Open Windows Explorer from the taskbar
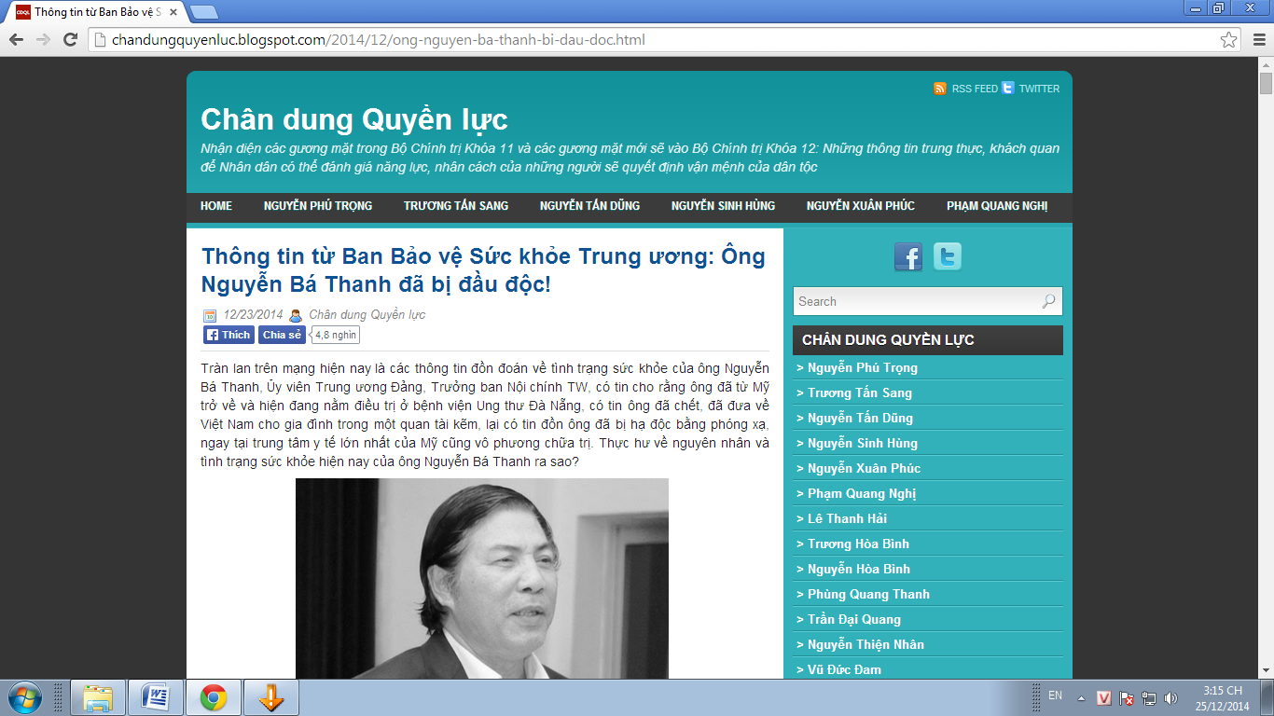This screenshot has height=716, width=1274. [x=99, y=697]
